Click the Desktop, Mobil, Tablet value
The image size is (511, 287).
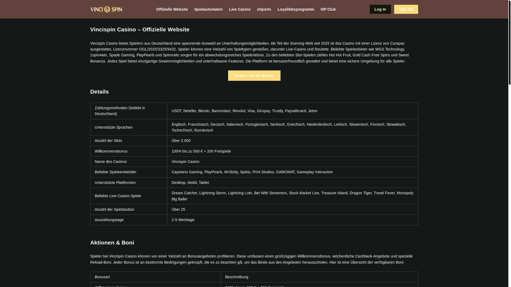point(292,183)
